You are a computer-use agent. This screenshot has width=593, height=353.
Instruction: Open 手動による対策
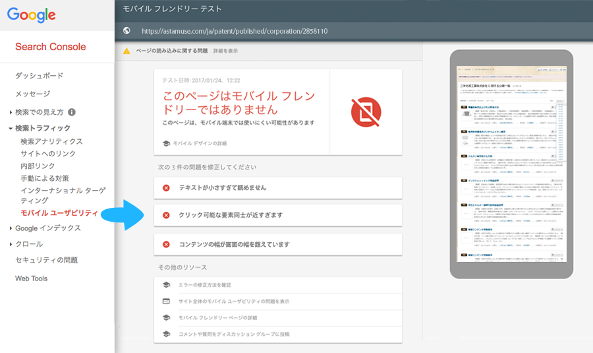(x=45, y=178)
